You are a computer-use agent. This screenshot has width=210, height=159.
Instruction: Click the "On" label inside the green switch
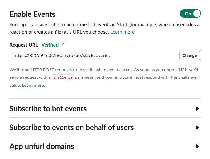(x=188, y=14)
